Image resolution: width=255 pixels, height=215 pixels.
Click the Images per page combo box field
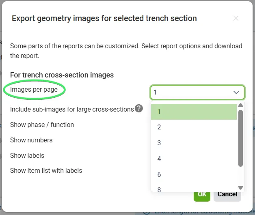point(191,92)
